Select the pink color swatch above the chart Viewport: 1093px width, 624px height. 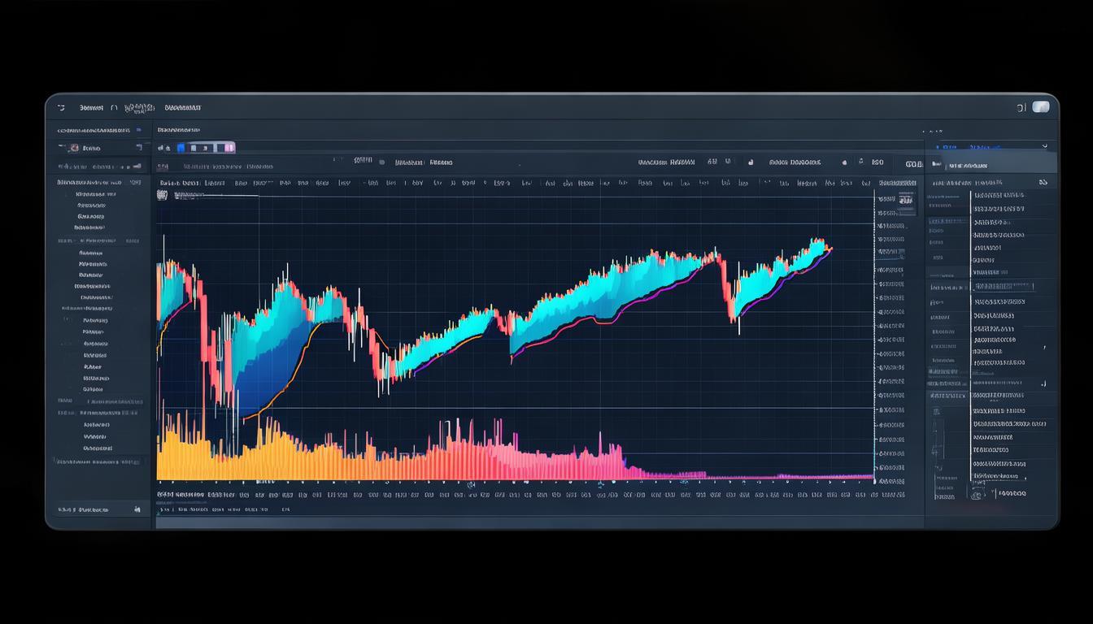(229, 148)
